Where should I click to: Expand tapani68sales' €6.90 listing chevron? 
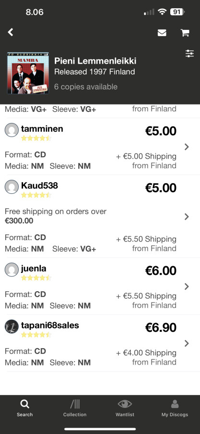tap(187, 343)
